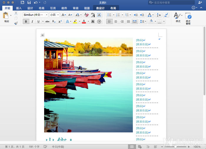Select the Format Painter brush

(16, 23)
